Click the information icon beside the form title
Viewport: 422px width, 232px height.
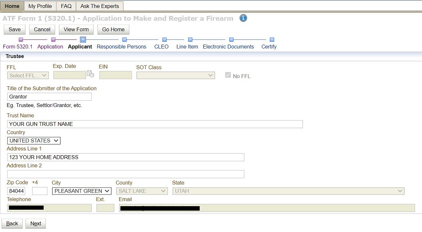point(243,18)
